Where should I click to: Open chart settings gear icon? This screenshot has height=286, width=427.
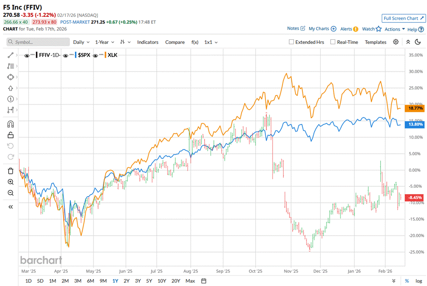pyautogui.click(x=395, y=42)
